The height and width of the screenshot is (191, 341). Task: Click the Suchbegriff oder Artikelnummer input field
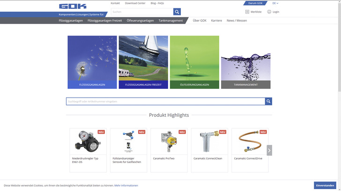(x=165, y=101)
